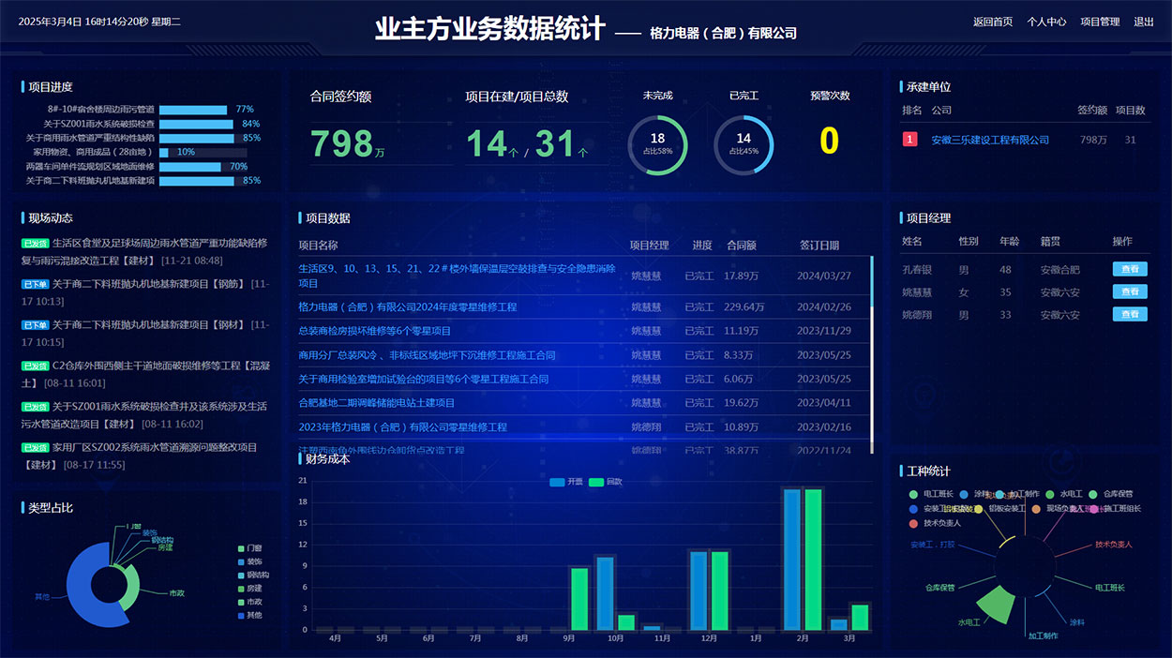Toggle 电工班长 legend in 工种统计
The height and width of the screenshot is (658, 1172).
point(931,494)
